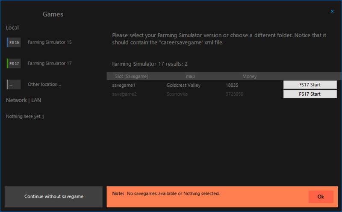Click the Money column header
Image resolution: width=342 pixels, height=212 pixels.
coord(249,77)
